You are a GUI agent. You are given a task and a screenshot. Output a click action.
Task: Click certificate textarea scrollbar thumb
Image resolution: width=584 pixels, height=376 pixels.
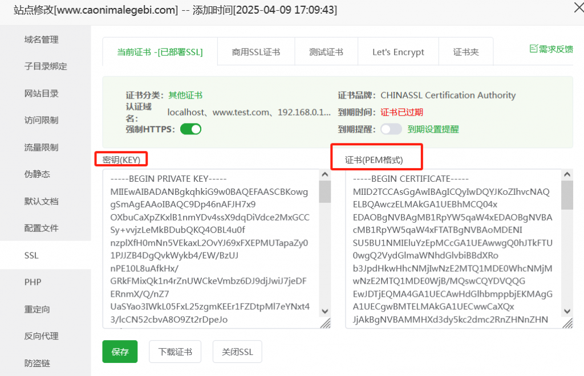(567, 195)
